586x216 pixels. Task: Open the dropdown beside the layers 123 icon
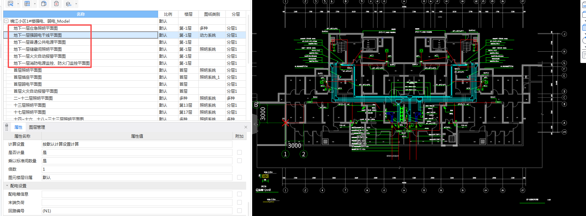click(76, 4)
